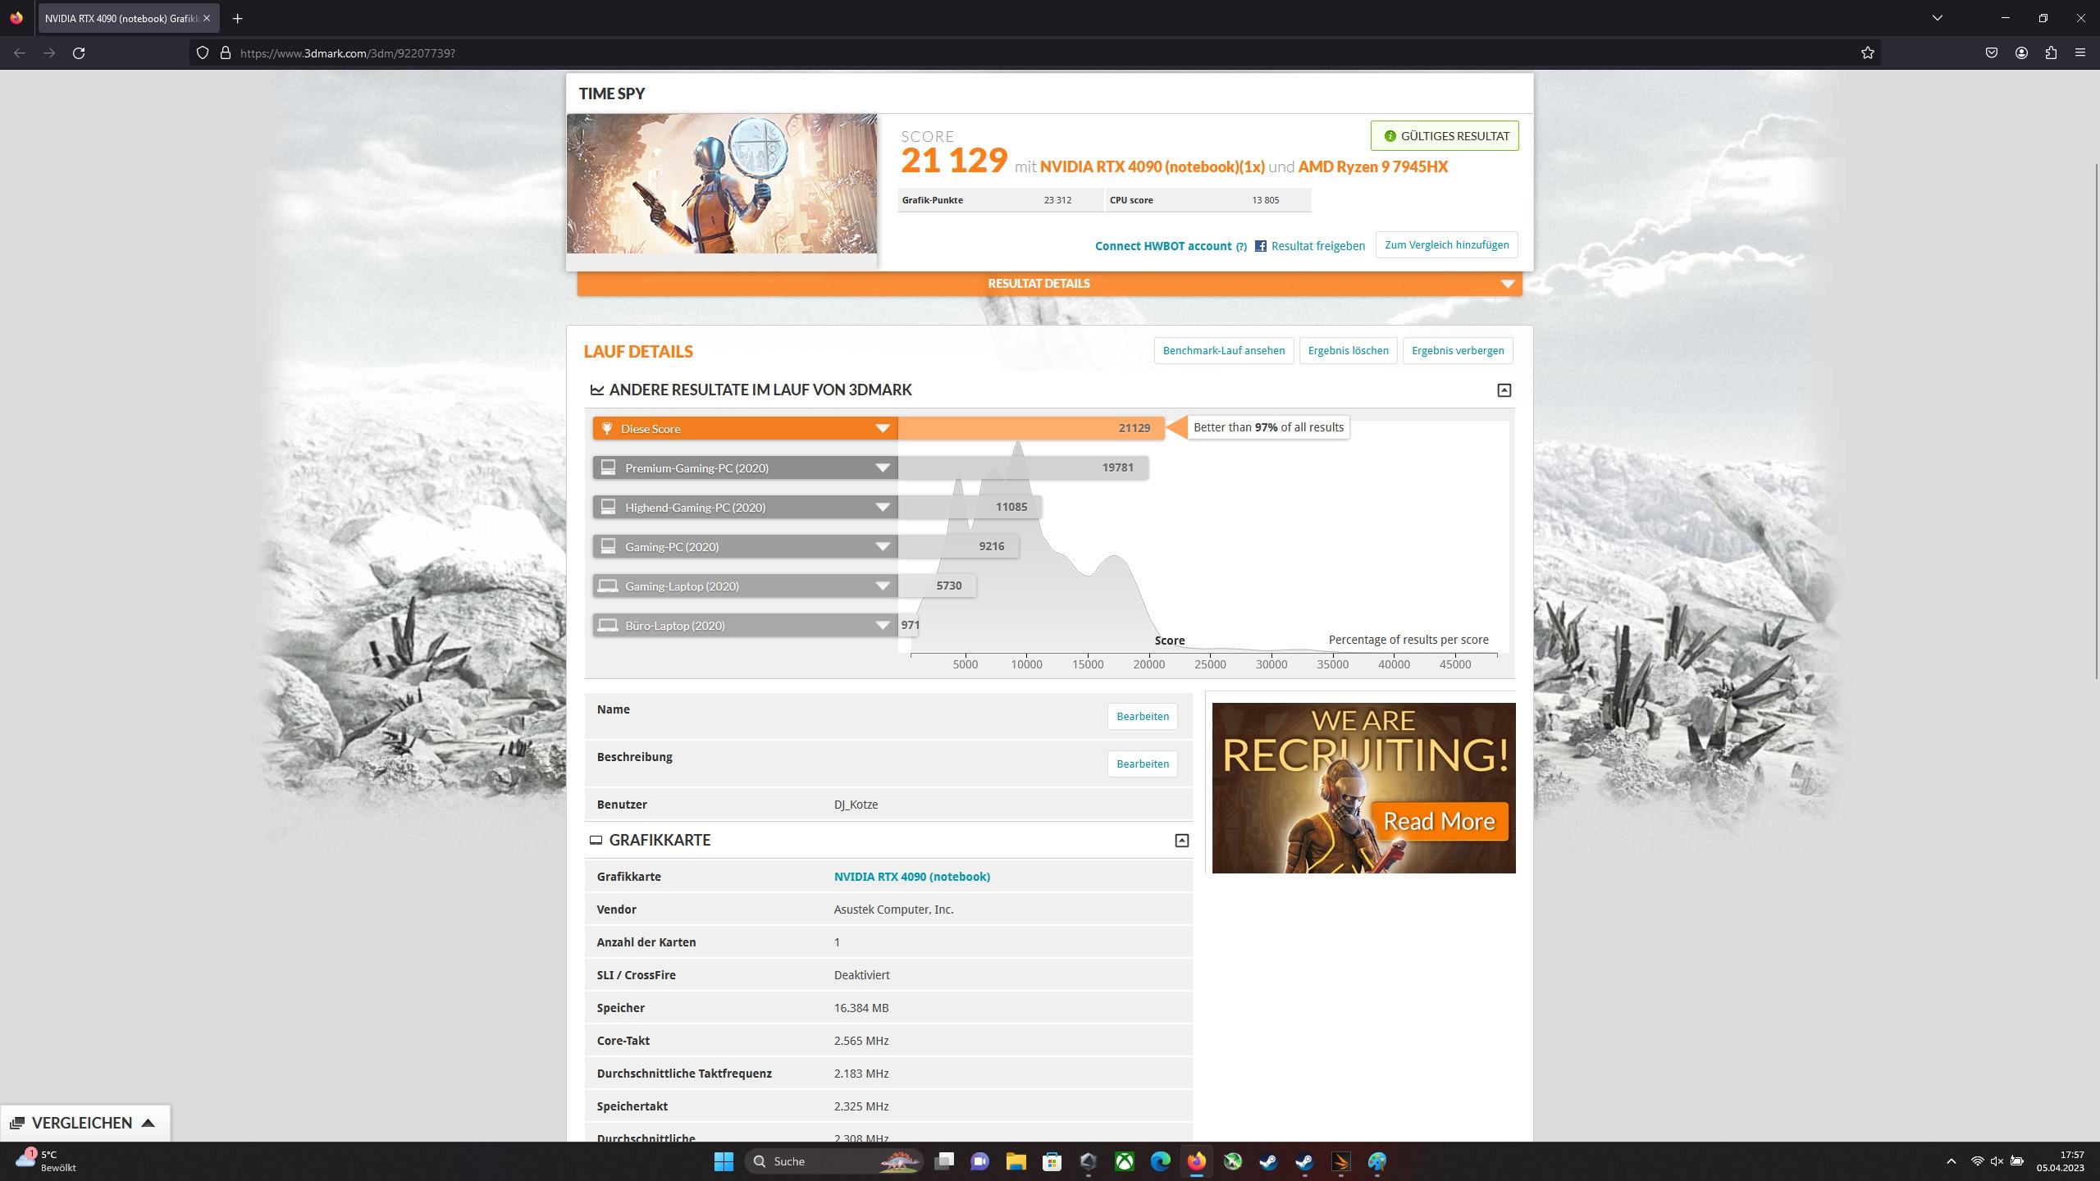
Task: Open the Gaming-Laptop (2020) dropdown
Action: (883, 586)
